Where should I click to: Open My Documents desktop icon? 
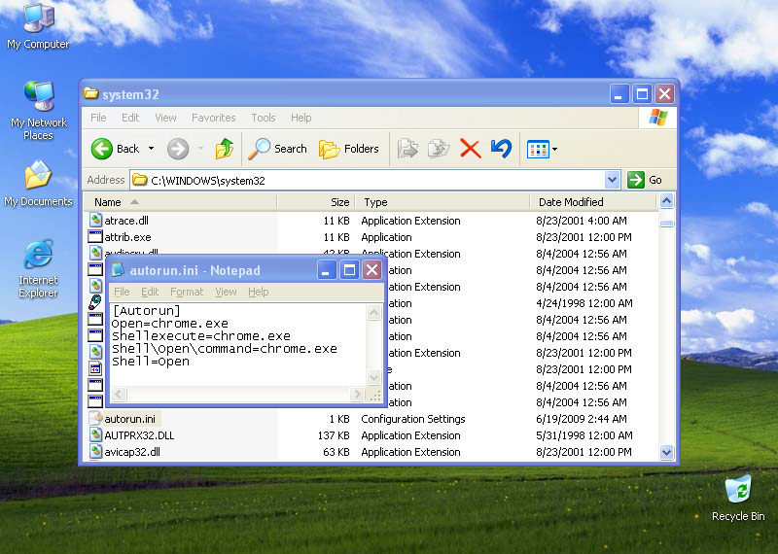38,183
